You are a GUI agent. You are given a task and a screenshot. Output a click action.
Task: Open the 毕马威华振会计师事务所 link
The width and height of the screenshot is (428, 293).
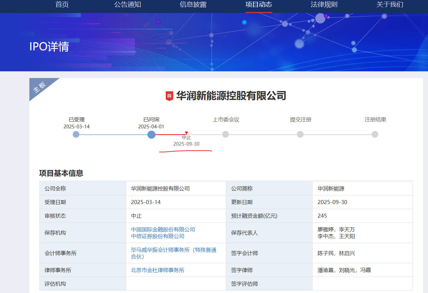coord(174,253)
